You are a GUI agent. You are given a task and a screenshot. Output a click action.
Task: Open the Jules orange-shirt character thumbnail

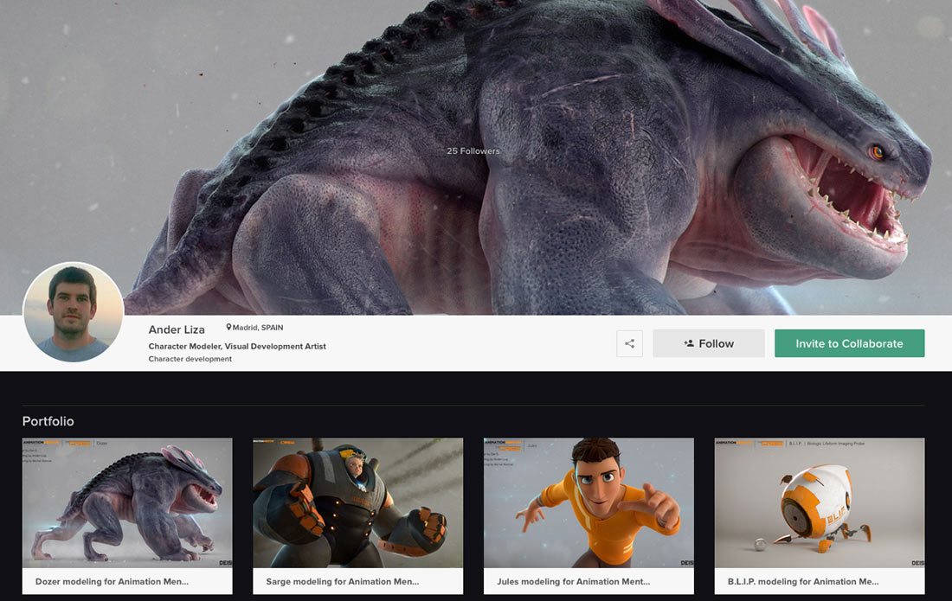click(x=589, y=502)
